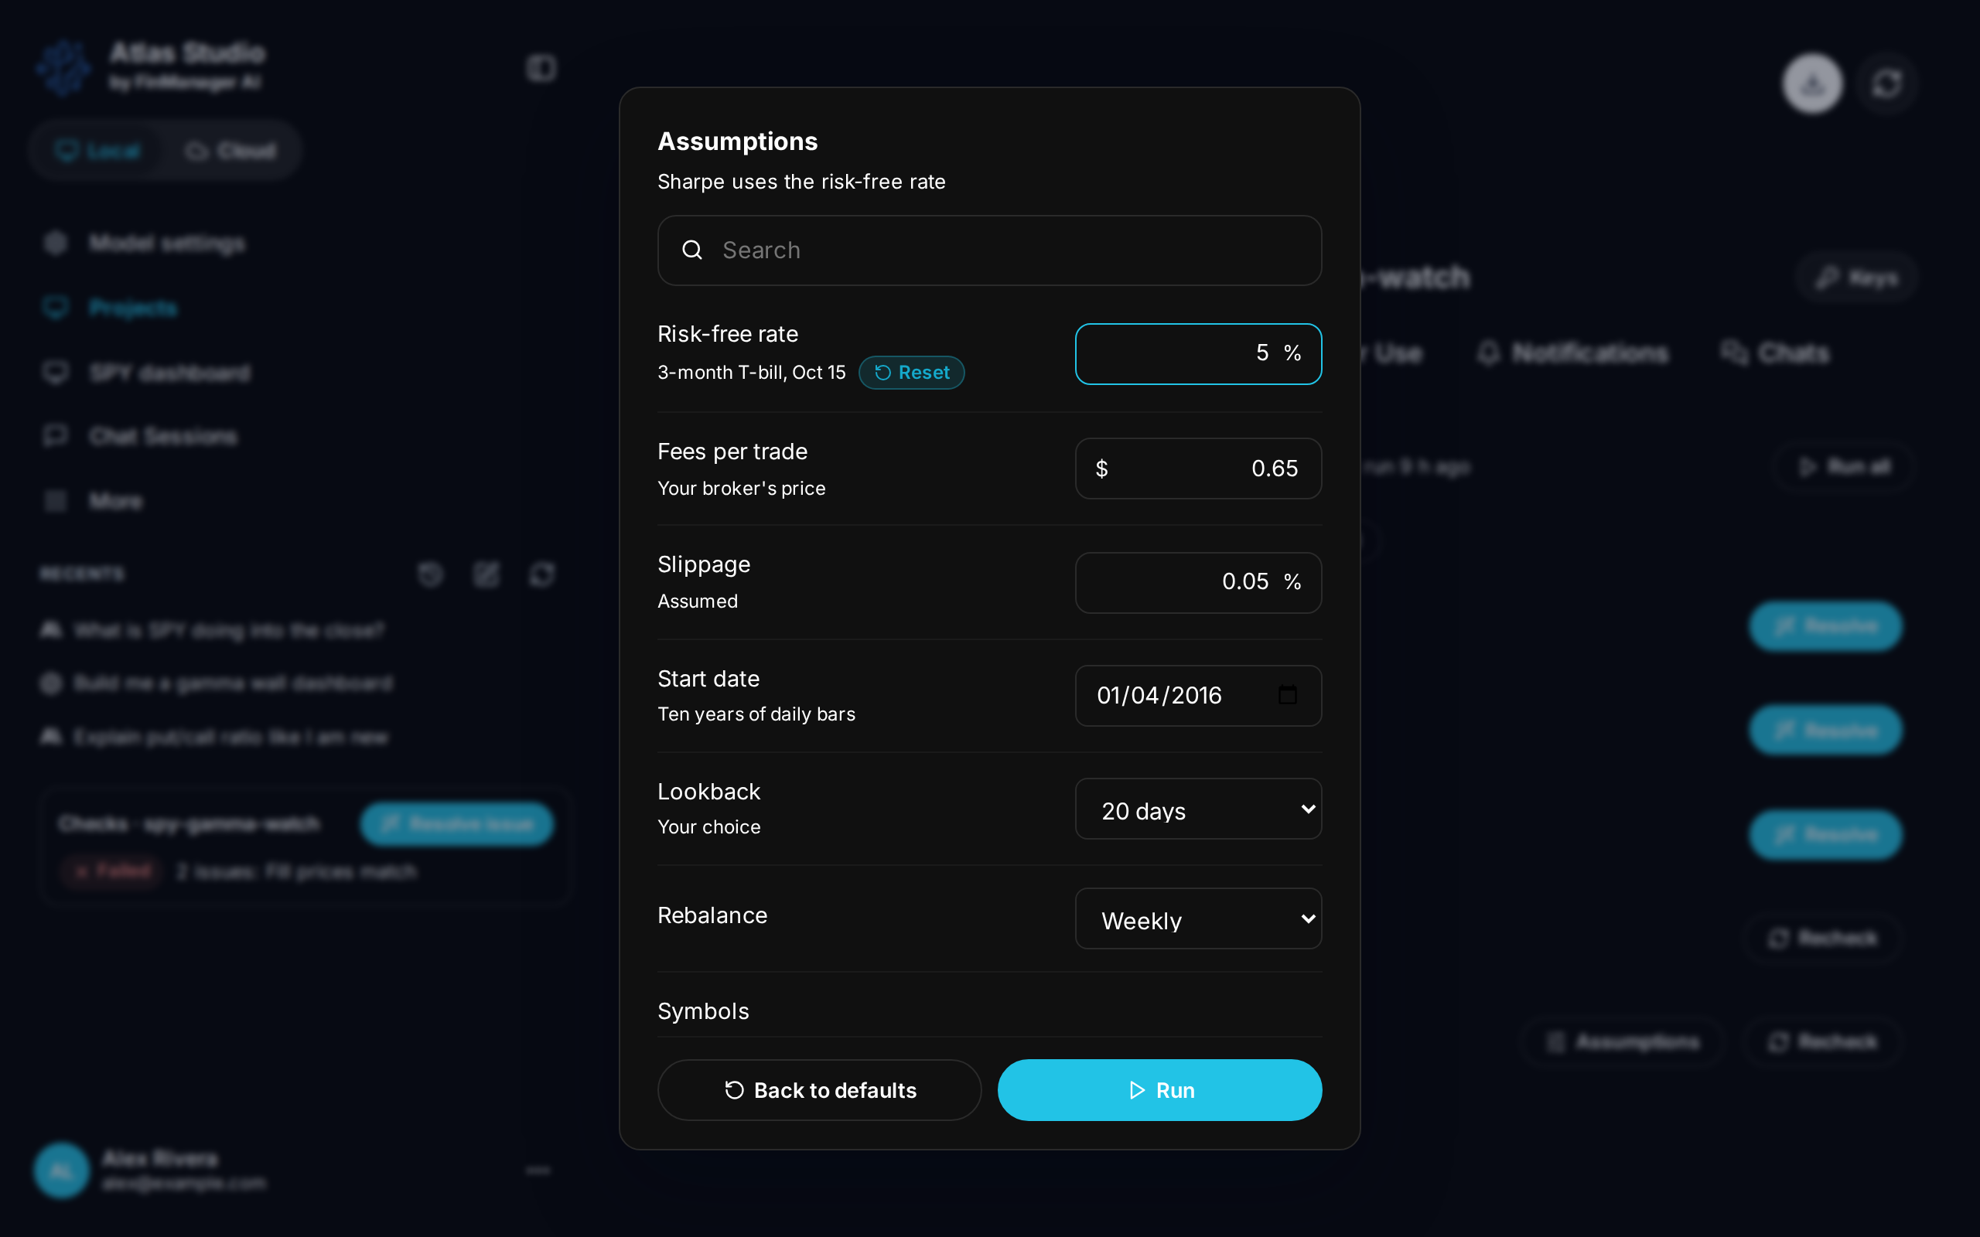
Task: Expand the Lookback 20 days dropdown
Action: [1198, 809]
